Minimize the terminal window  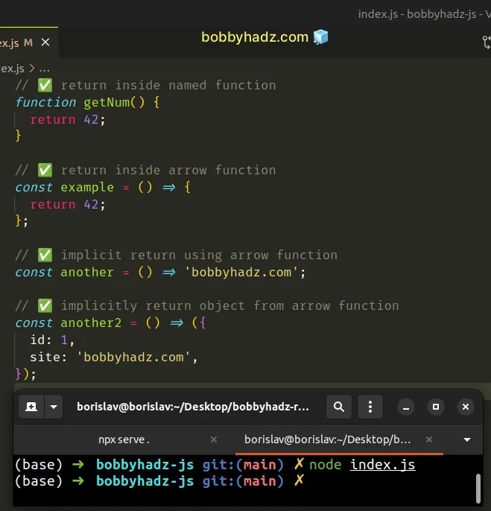406,407
